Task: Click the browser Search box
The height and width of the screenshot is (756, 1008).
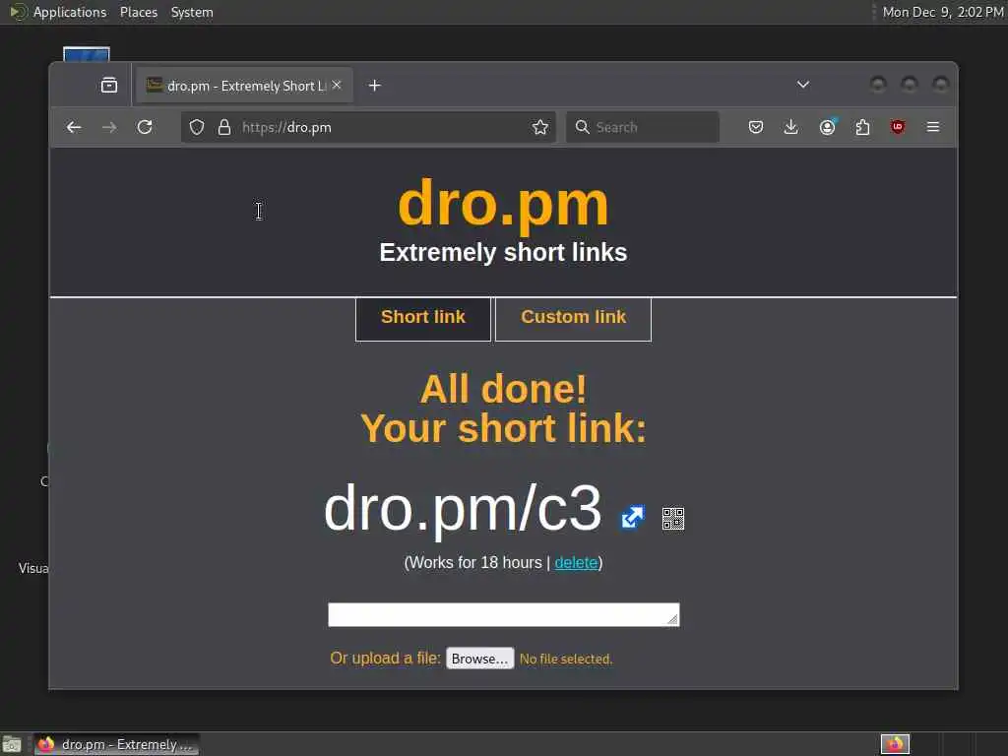Action: pos(642,127)
